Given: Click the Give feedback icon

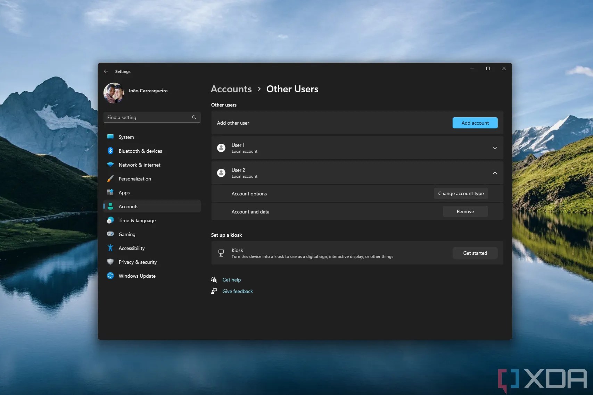Looking at the screenshot, I should [x=214, y=291].
